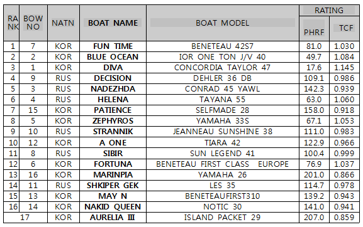Select the FUN TIME boat name cell
The width and height of the screenshot is (363, 227).
point(113,46)
